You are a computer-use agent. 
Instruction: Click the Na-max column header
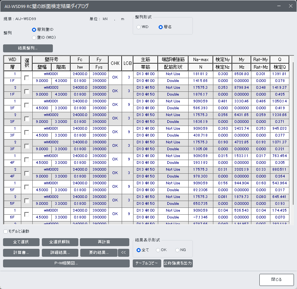[200, 60]
